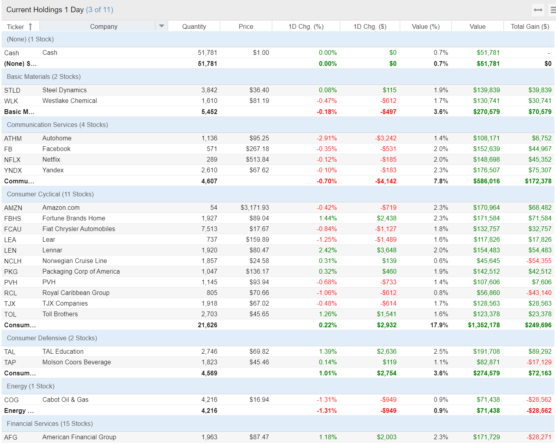556x444 pixels.
Task: Click the company name Packaging Corp of America
Action: point(81,271)
